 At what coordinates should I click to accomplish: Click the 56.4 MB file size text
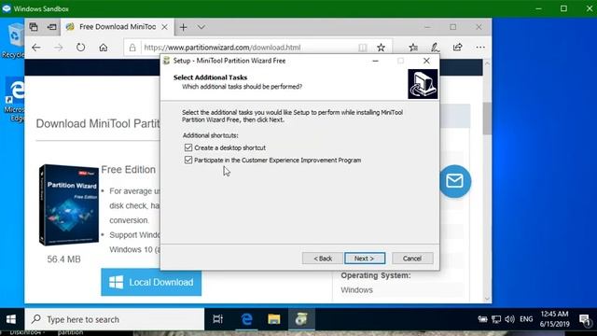click(64, 259)
